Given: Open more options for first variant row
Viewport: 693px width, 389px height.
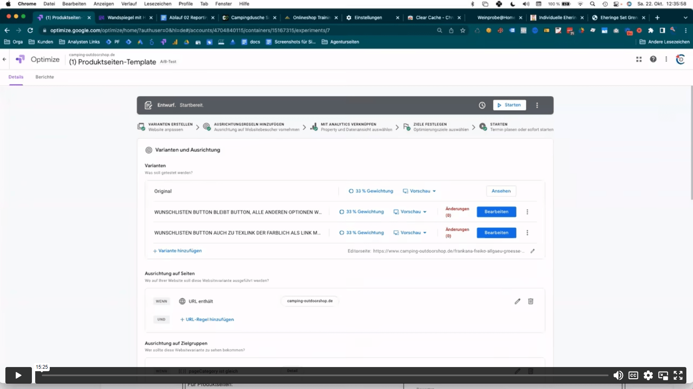Looking at the screenshot, I should pyautogui.click(x=527, y=212).
